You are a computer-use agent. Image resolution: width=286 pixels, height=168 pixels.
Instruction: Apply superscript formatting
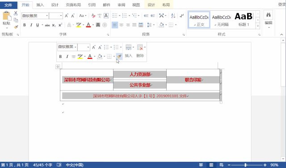click(x=60, y=25)
